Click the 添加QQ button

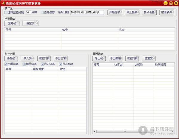11,59
